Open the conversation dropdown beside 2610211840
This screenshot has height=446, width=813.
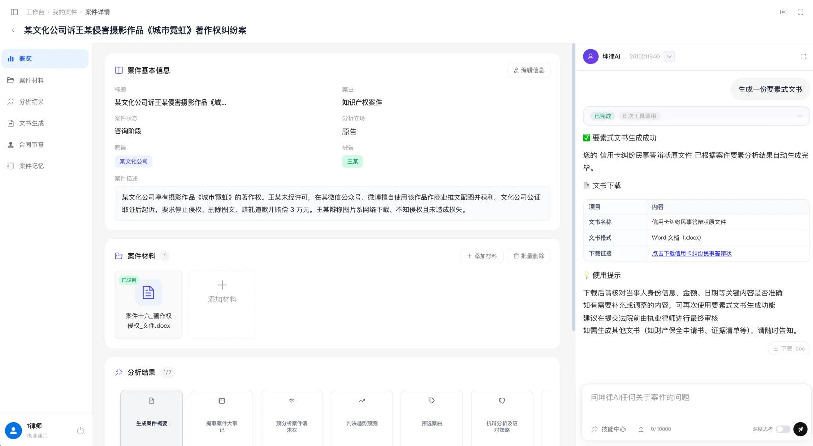669,57
